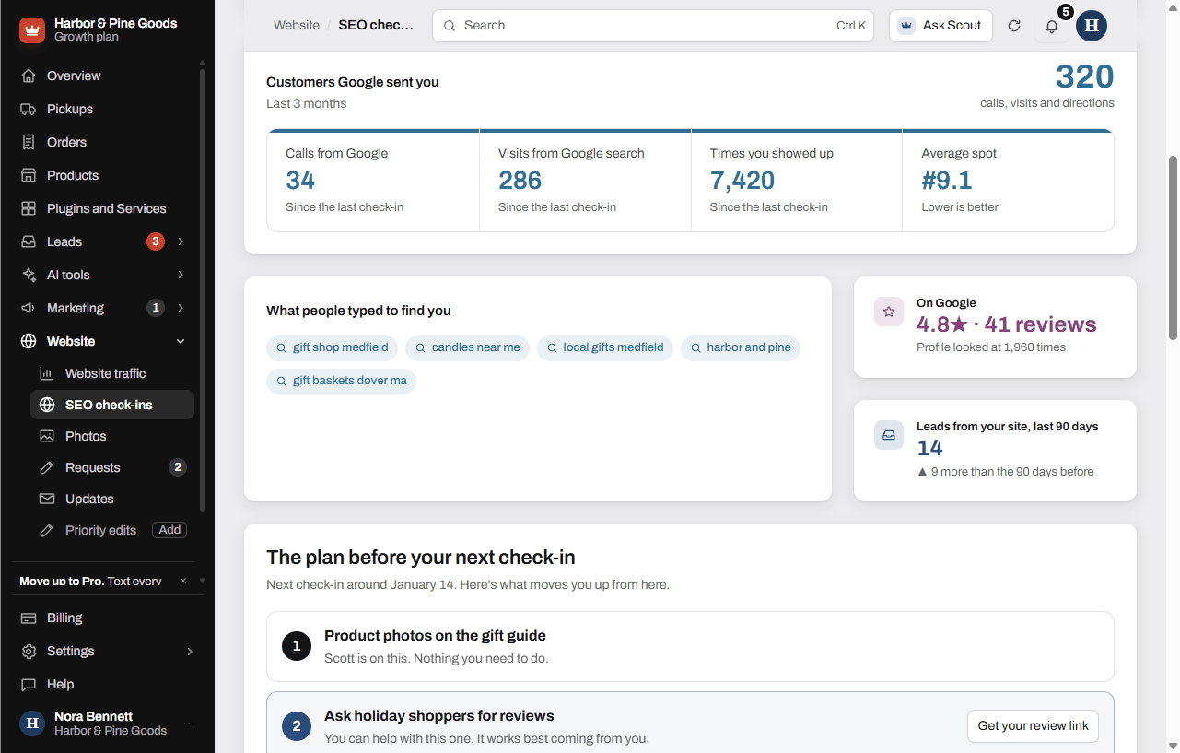Select the 'gift shop medfield' search chip

point(333,347)
